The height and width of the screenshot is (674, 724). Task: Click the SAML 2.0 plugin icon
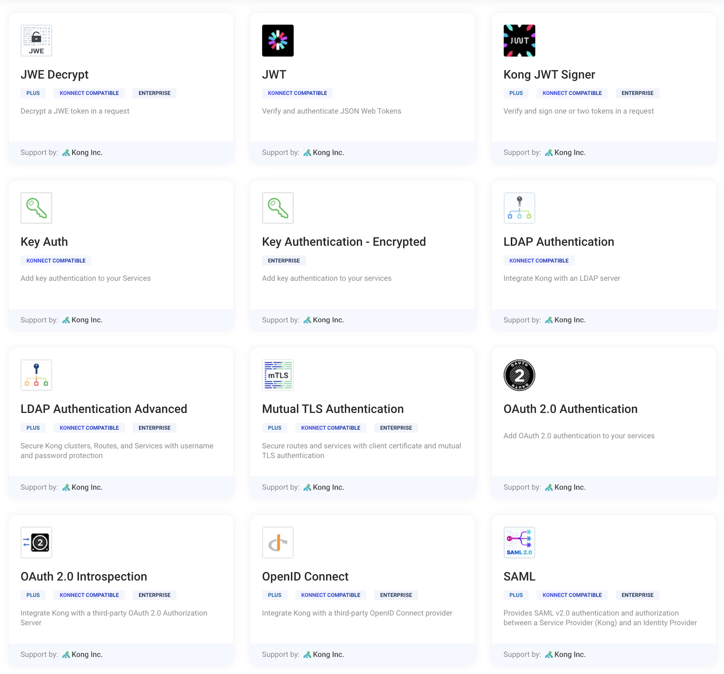coord(519,542)
